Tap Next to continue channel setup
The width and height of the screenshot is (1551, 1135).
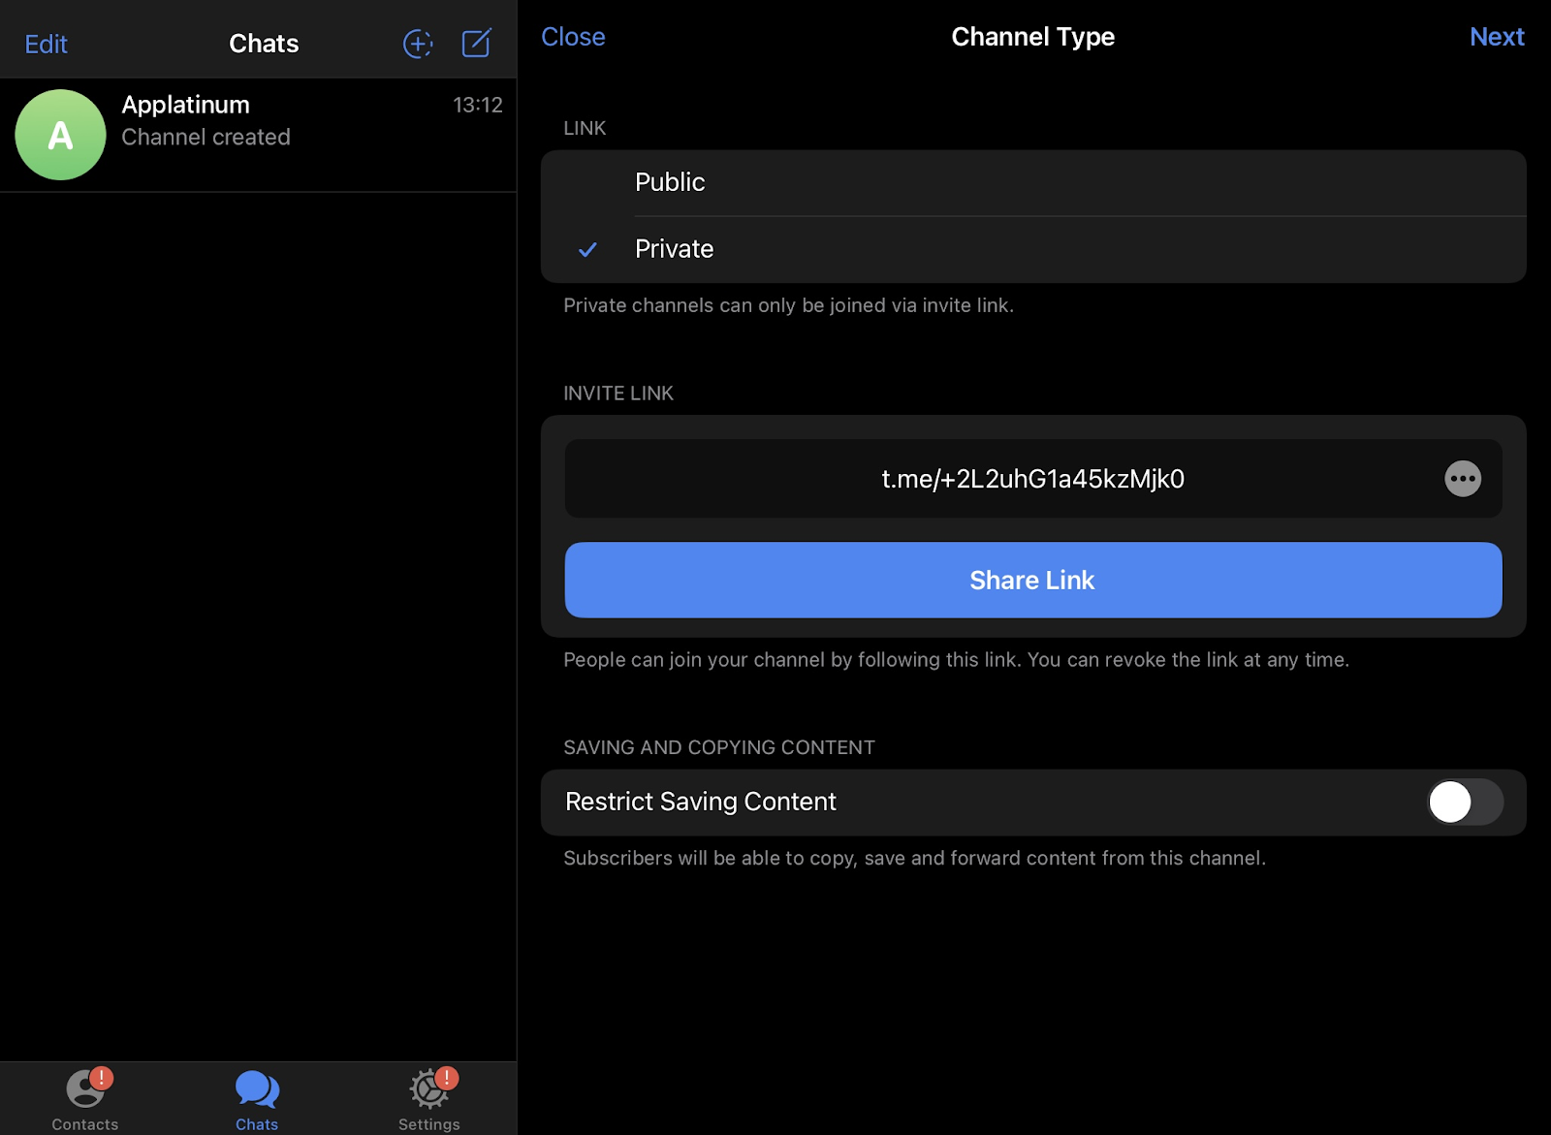pyautogui.click(x=1497, y=37)
